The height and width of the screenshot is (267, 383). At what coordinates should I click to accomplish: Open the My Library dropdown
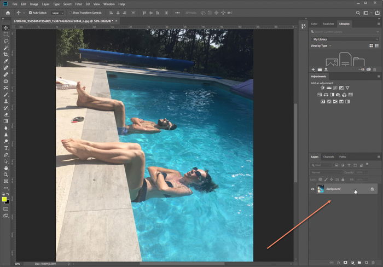[x=345, y=39]
